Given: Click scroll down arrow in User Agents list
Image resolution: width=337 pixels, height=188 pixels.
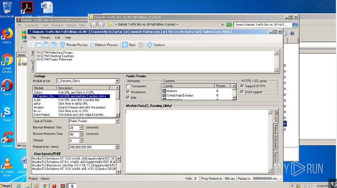Looking at the screenshot, I should (119, 172).
